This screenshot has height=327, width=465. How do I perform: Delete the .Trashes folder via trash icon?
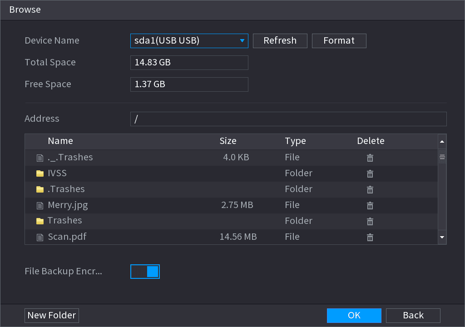[370, 189]
